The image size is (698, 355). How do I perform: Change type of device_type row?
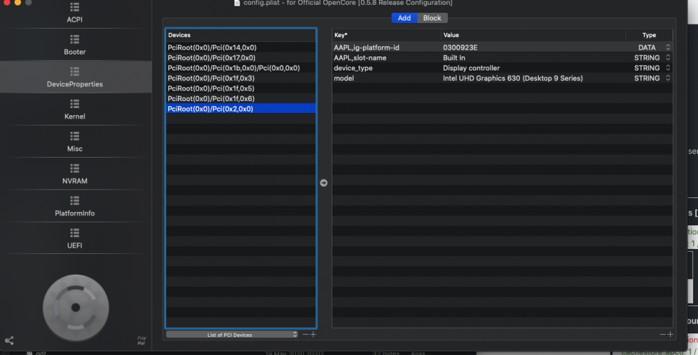668,68
